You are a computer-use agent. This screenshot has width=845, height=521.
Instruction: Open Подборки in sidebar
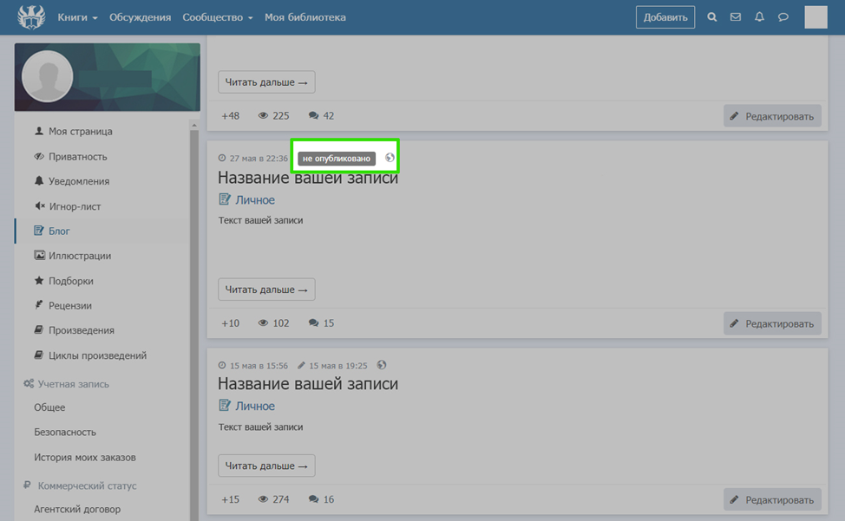(70, 281)
